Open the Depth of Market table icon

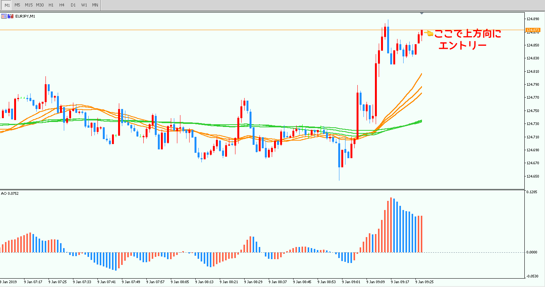4,16
